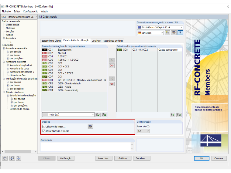Click the Gráficos button
The image size is (231, 173).
pos(123,158)
